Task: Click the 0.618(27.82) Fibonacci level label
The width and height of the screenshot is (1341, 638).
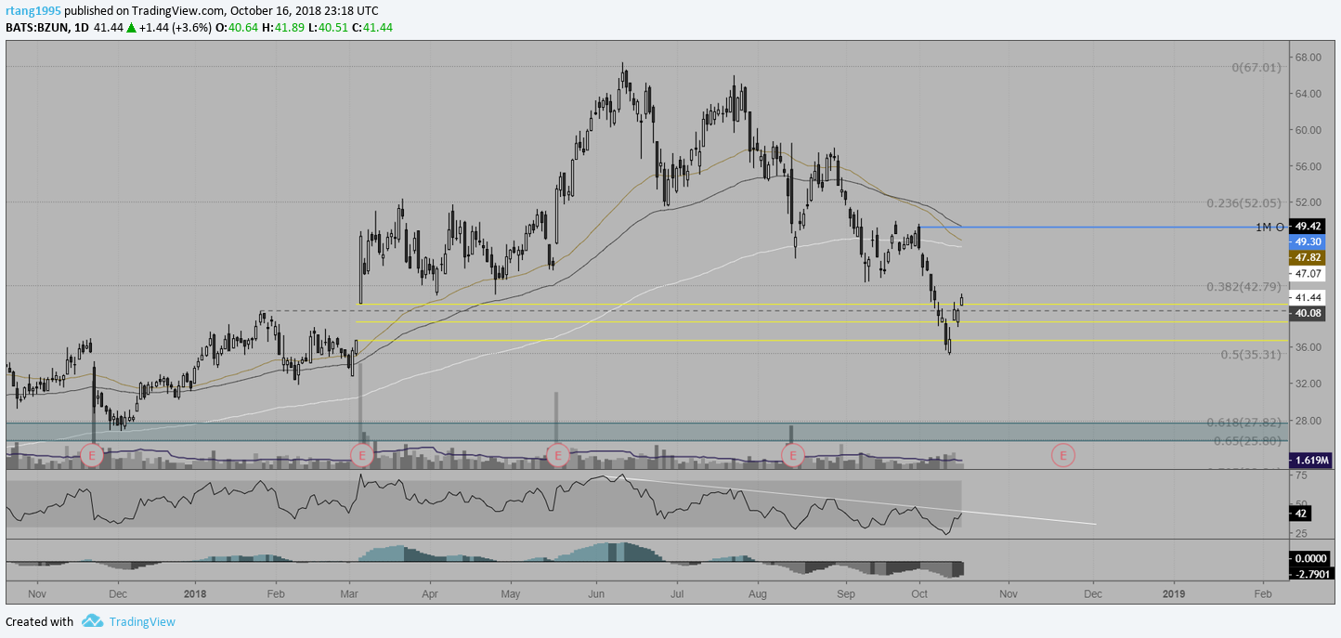Action: [x=1243, y=422]
